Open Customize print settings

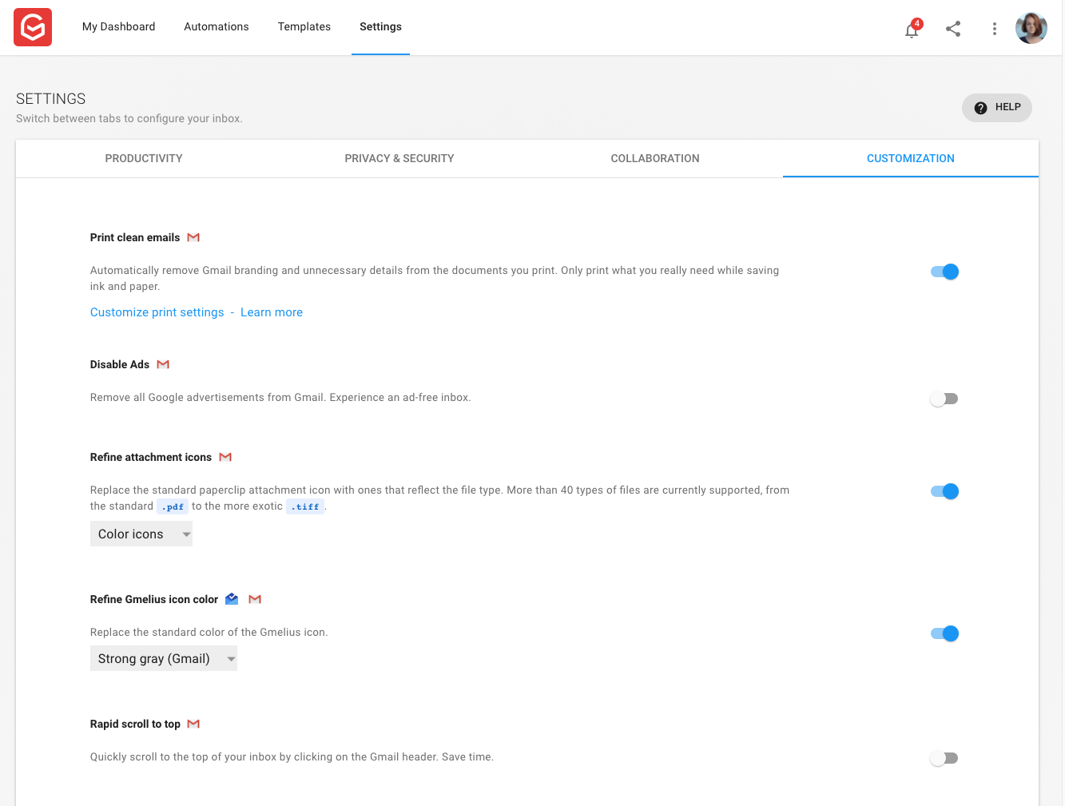point(157,312)
